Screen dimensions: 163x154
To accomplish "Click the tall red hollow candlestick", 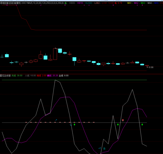I will [55, 54].
